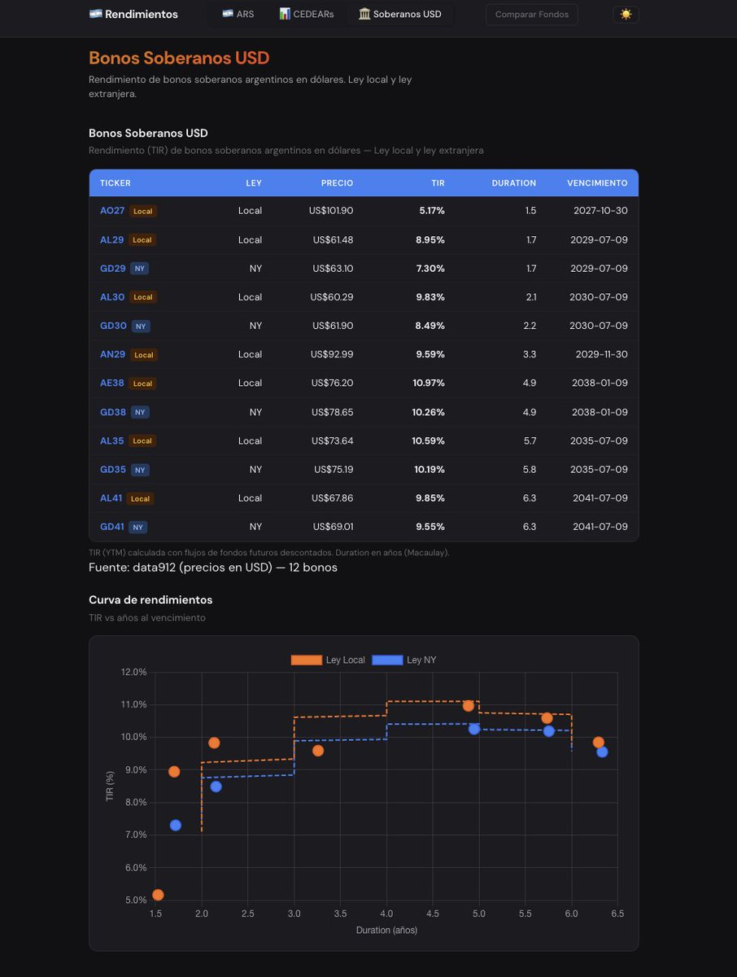Click the NY badge next to GD38
This screenshot has height=977, width=737.
140,412
